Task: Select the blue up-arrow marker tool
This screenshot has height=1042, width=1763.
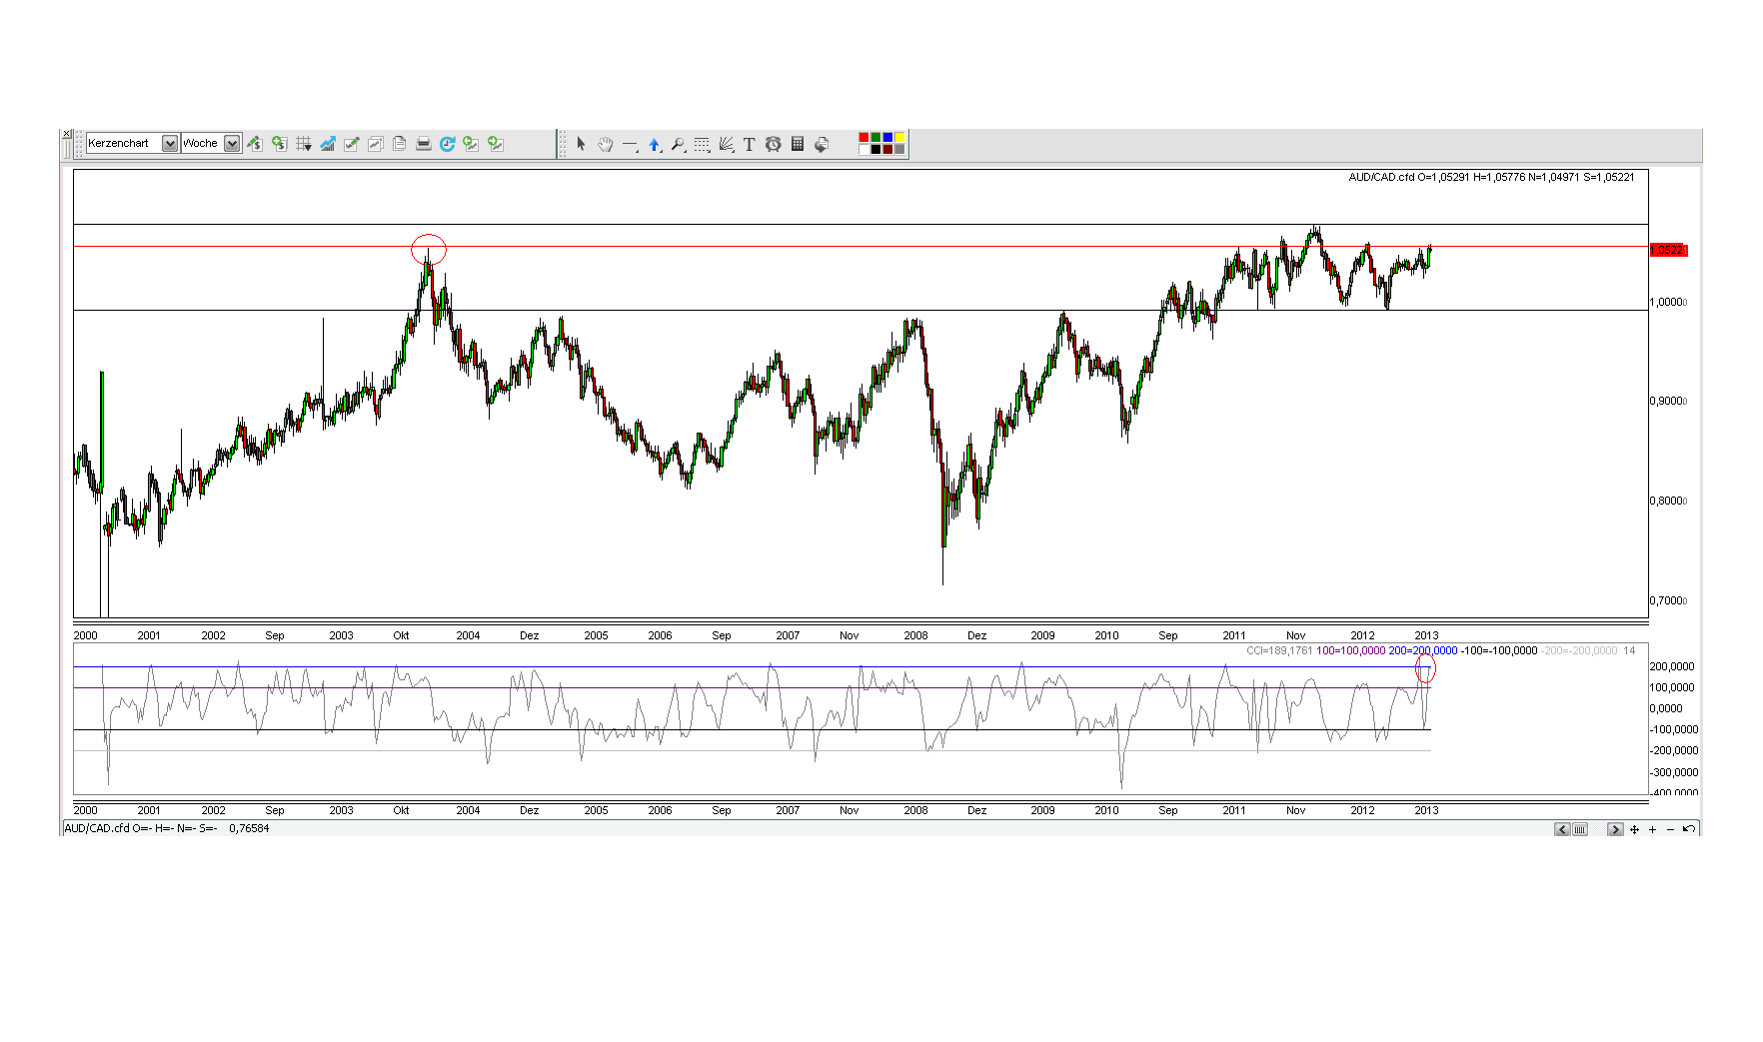Action: point(654,144)
